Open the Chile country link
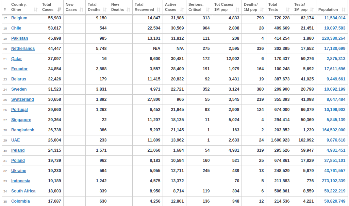The image size is (349, 206). [16, 28]
